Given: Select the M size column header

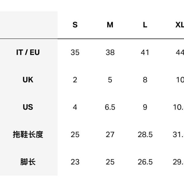Looking at the screenshot, I should [110, 25].
